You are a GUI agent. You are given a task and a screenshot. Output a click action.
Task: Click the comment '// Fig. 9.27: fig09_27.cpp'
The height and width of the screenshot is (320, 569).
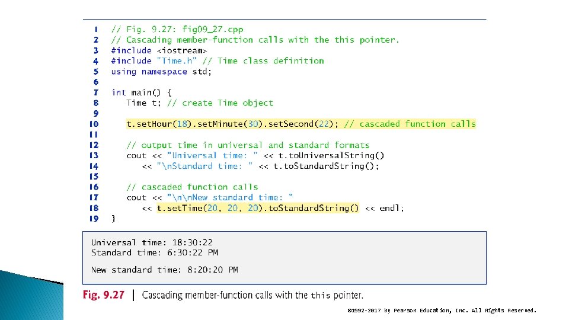coord(177,30)
